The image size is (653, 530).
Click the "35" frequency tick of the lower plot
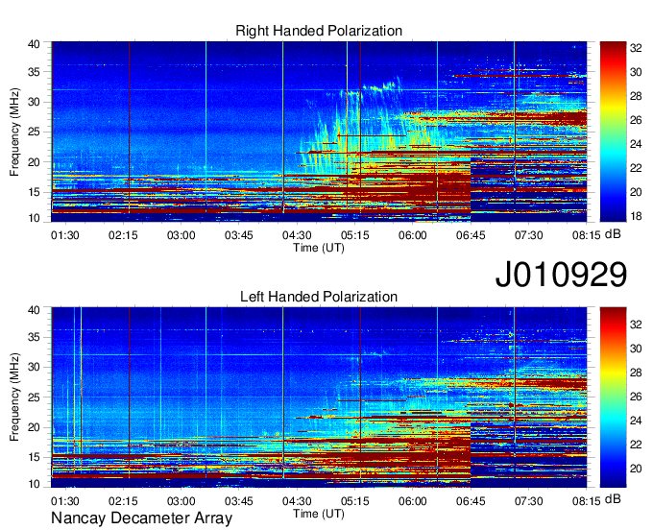tap(34, 337)
